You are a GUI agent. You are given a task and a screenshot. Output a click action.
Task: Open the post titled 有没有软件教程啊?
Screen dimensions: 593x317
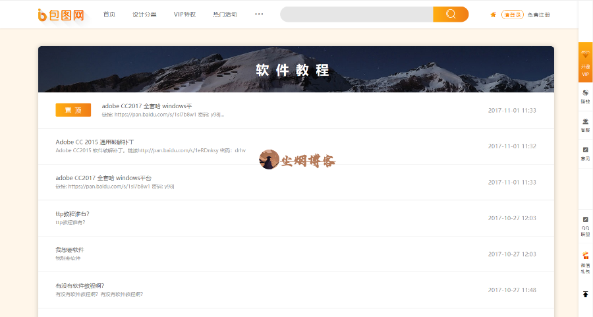point(80,285)
